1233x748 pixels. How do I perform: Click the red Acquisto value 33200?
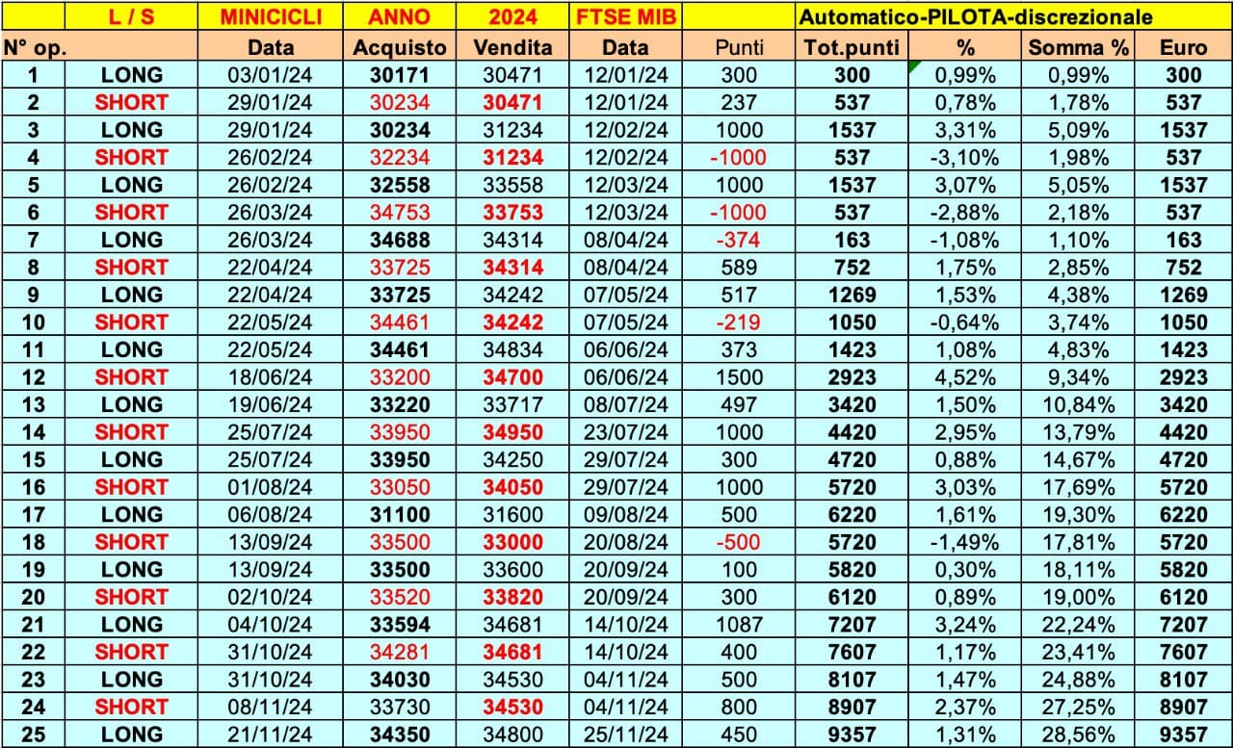[400, 377]
